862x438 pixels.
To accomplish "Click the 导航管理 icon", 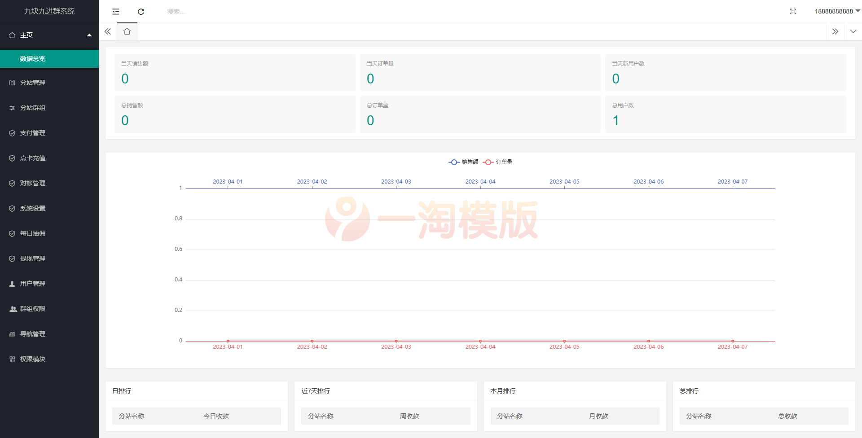I will [x=12, y=334].
